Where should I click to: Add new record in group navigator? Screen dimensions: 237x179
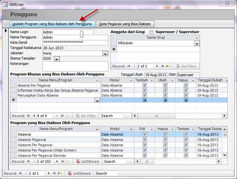(168, 66)
